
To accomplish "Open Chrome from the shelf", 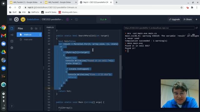I will tap(3, 27).
